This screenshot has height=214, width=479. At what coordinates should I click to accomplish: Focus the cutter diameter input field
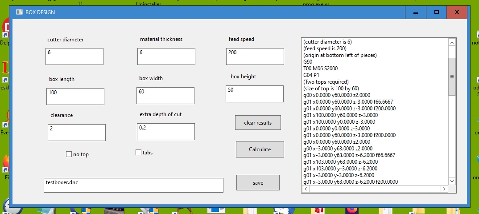click(74, 57)
